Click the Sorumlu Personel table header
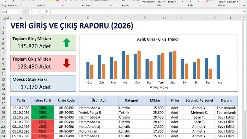This screenshot has height=139, width=247. [199, 101]
